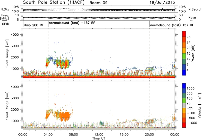Click the power panel Slant Range [km] label
202x140 pixels.
7,54
